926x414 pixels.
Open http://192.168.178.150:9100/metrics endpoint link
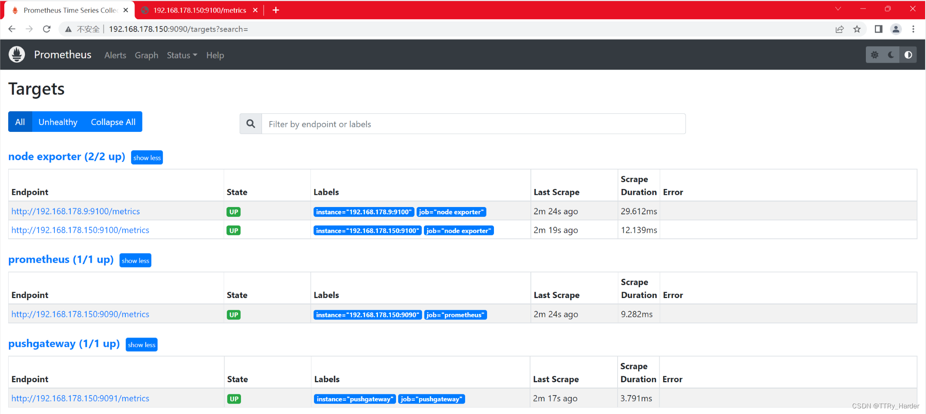click(80, 230)
